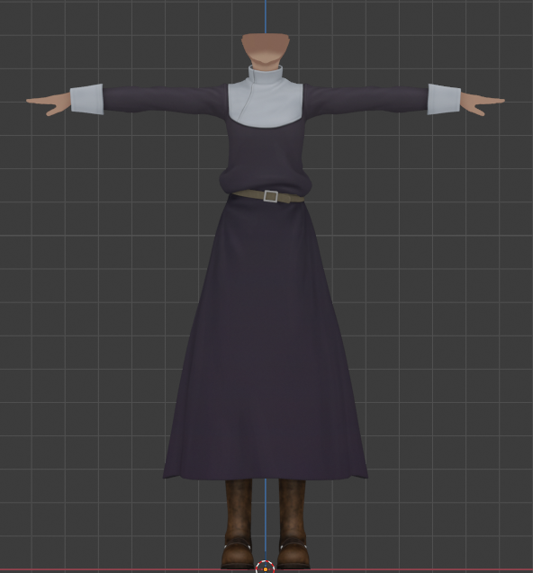The height and width of the screenshot is (573, 533).
Task: Select the white turtleneck collar
Action: pyautogui.click(x=266, y=74)
